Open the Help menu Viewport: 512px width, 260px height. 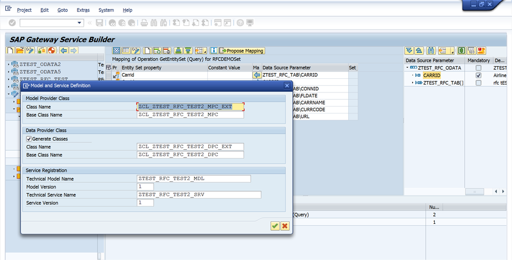(x=128, y=10)
